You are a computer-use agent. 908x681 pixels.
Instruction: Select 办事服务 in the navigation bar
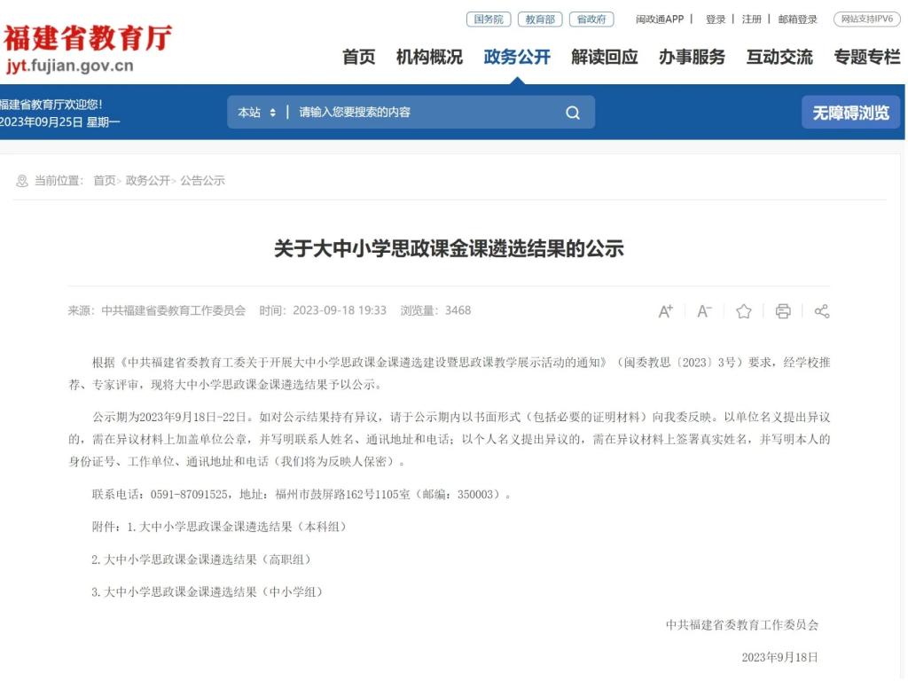(x=692, y=58)
